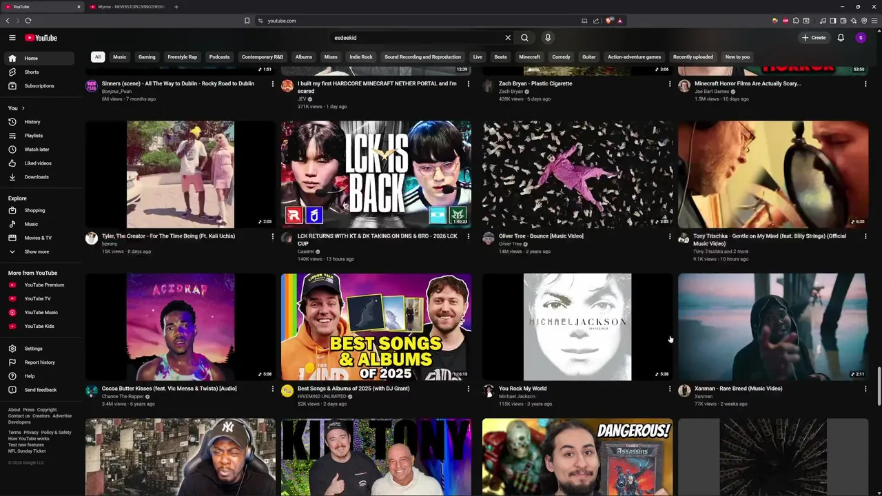Expand the You section chevron
The width and height of the screenshot is (882, 496).
tap(23, 108)
